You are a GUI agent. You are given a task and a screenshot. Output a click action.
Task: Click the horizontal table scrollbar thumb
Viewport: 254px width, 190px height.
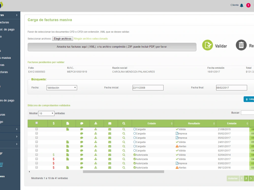pos(123,172)
